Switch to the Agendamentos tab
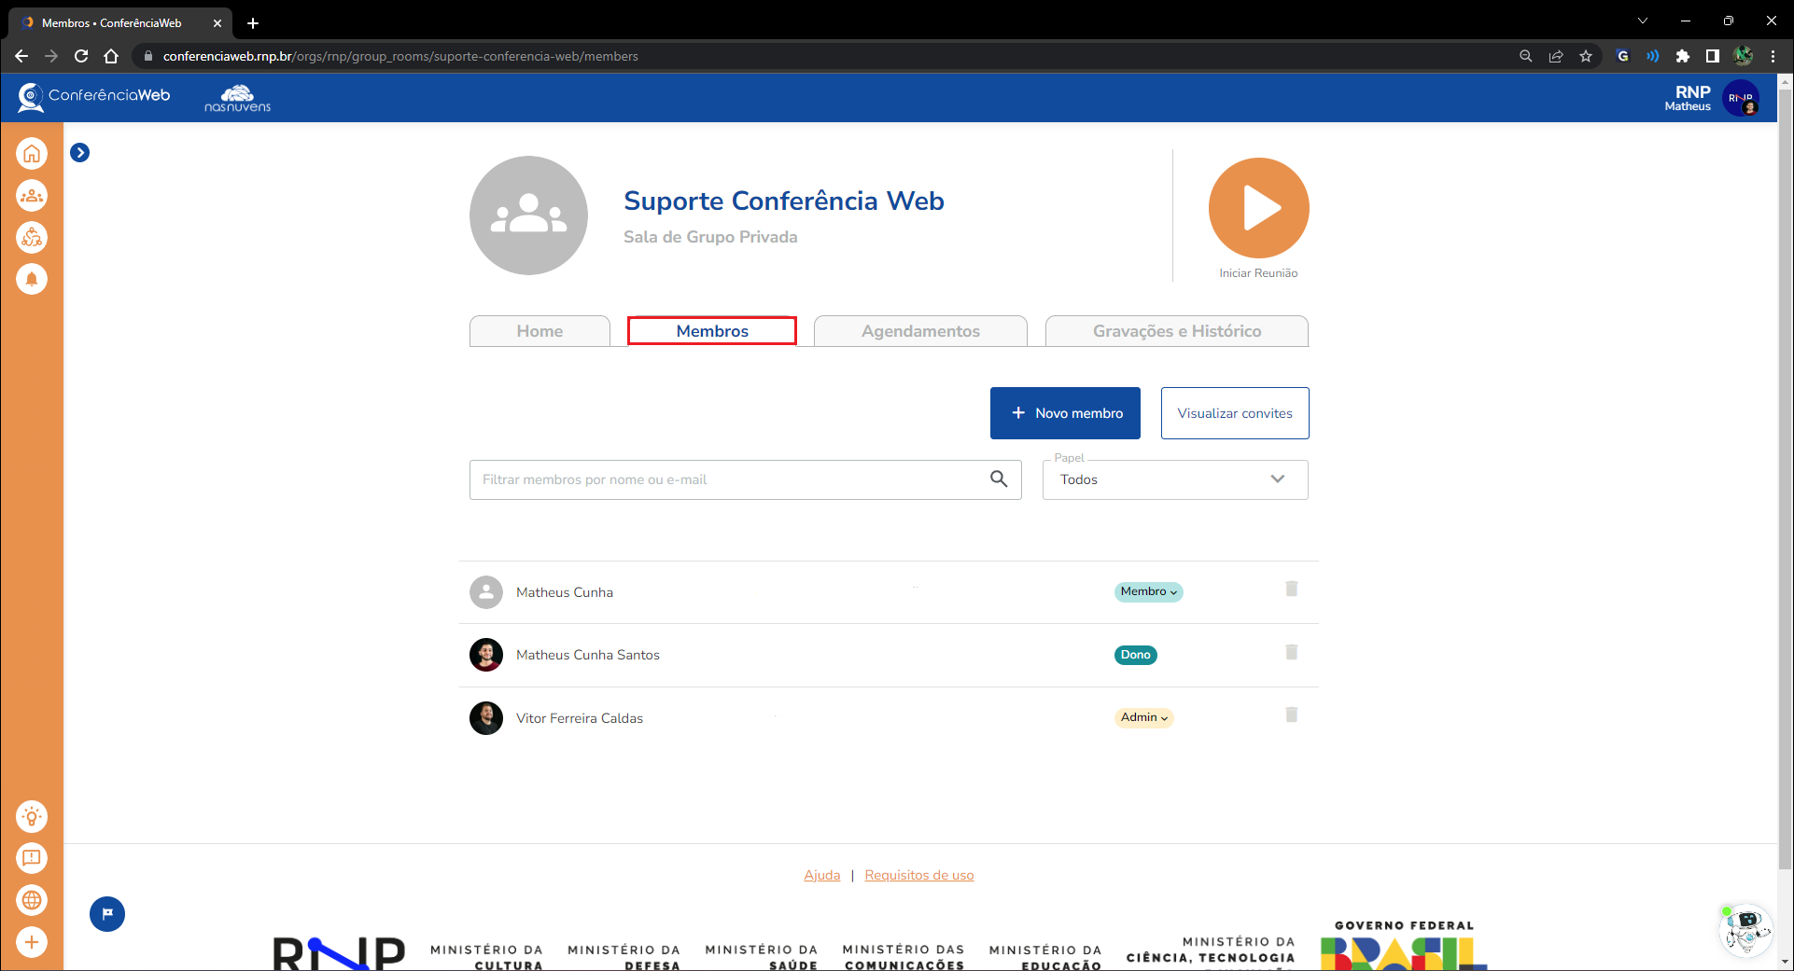This screenshot has height=971, width=1794. click(920, 331)
